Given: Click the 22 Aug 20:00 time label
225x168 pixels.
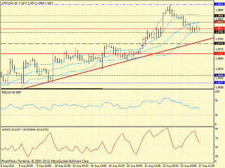Looking at the screenshot, I should (x=170, y=166).
